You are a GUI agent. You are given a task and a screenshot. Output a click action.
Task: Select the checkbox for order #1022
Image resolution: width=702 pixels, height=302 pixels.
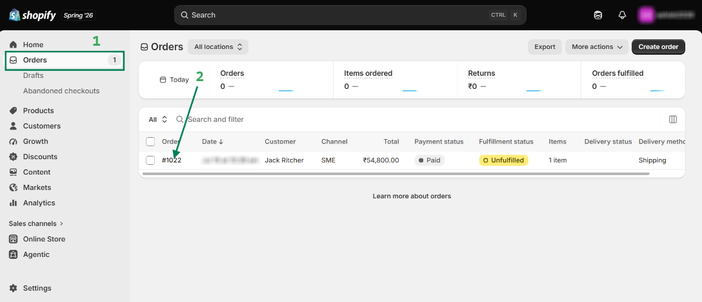(150, 160)
